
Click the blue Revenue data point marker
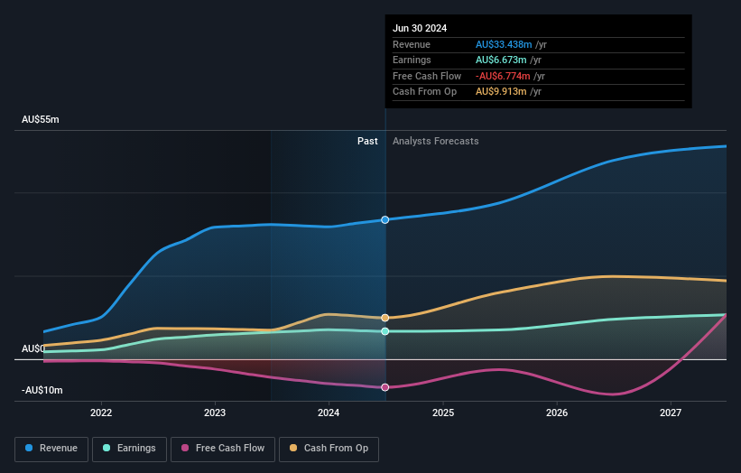[385, 219]
